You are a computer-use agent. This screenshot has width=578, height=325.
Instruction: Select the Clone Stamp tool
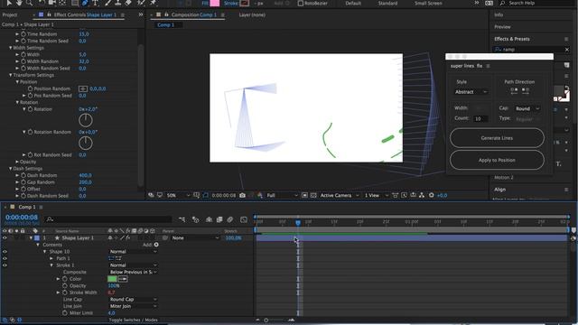(118, 3)
